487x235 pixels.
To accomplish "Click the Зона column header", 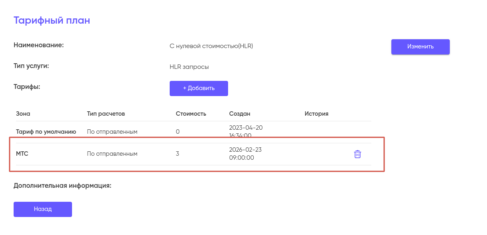I will click(x=23, y=114).
